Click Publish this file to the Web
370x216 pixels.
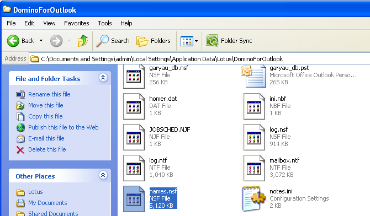pos(64,127)
